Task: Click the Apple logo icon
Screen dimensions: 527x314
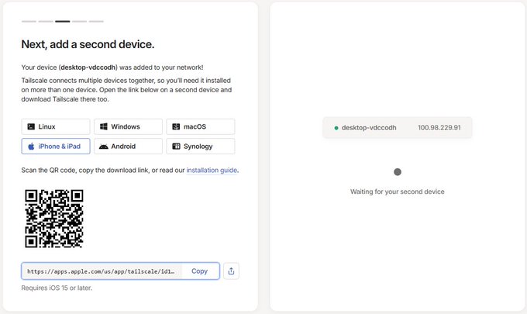Action: point(31,147)
